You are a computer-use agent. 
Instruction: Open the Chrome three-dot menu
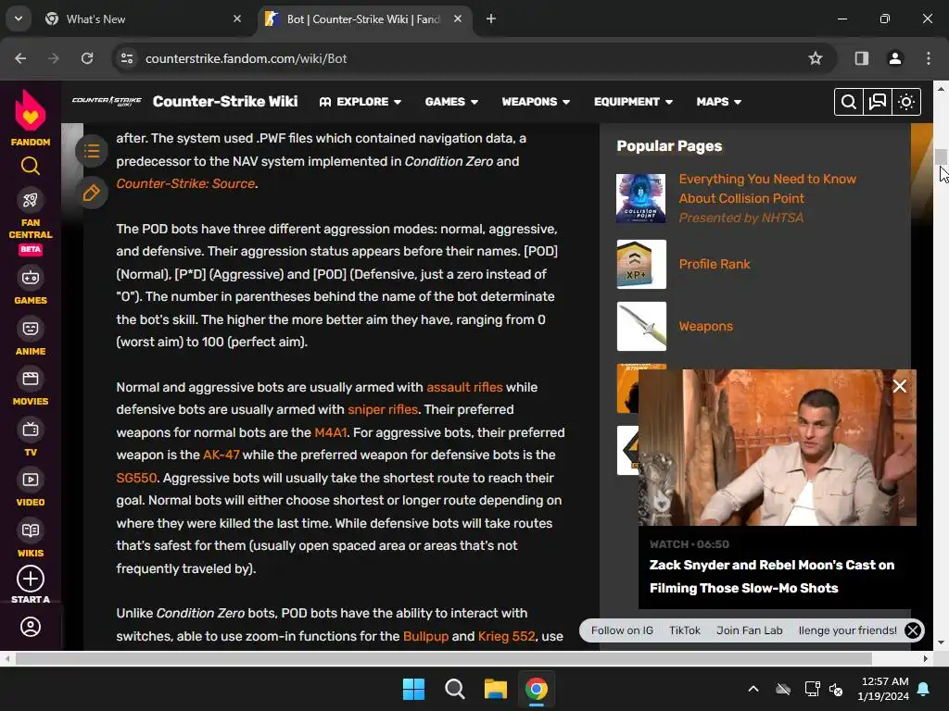928,58
